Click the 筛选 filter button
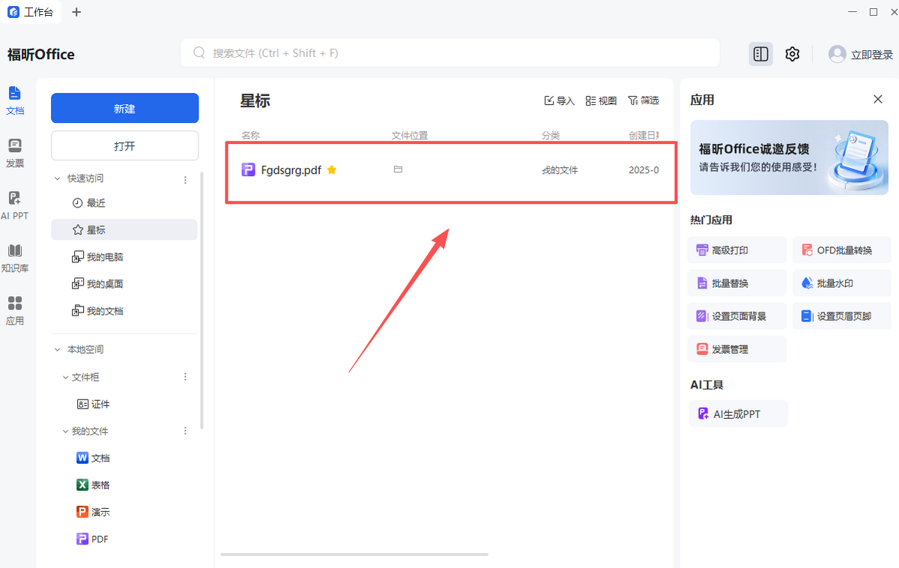 [x=644, y=100]
